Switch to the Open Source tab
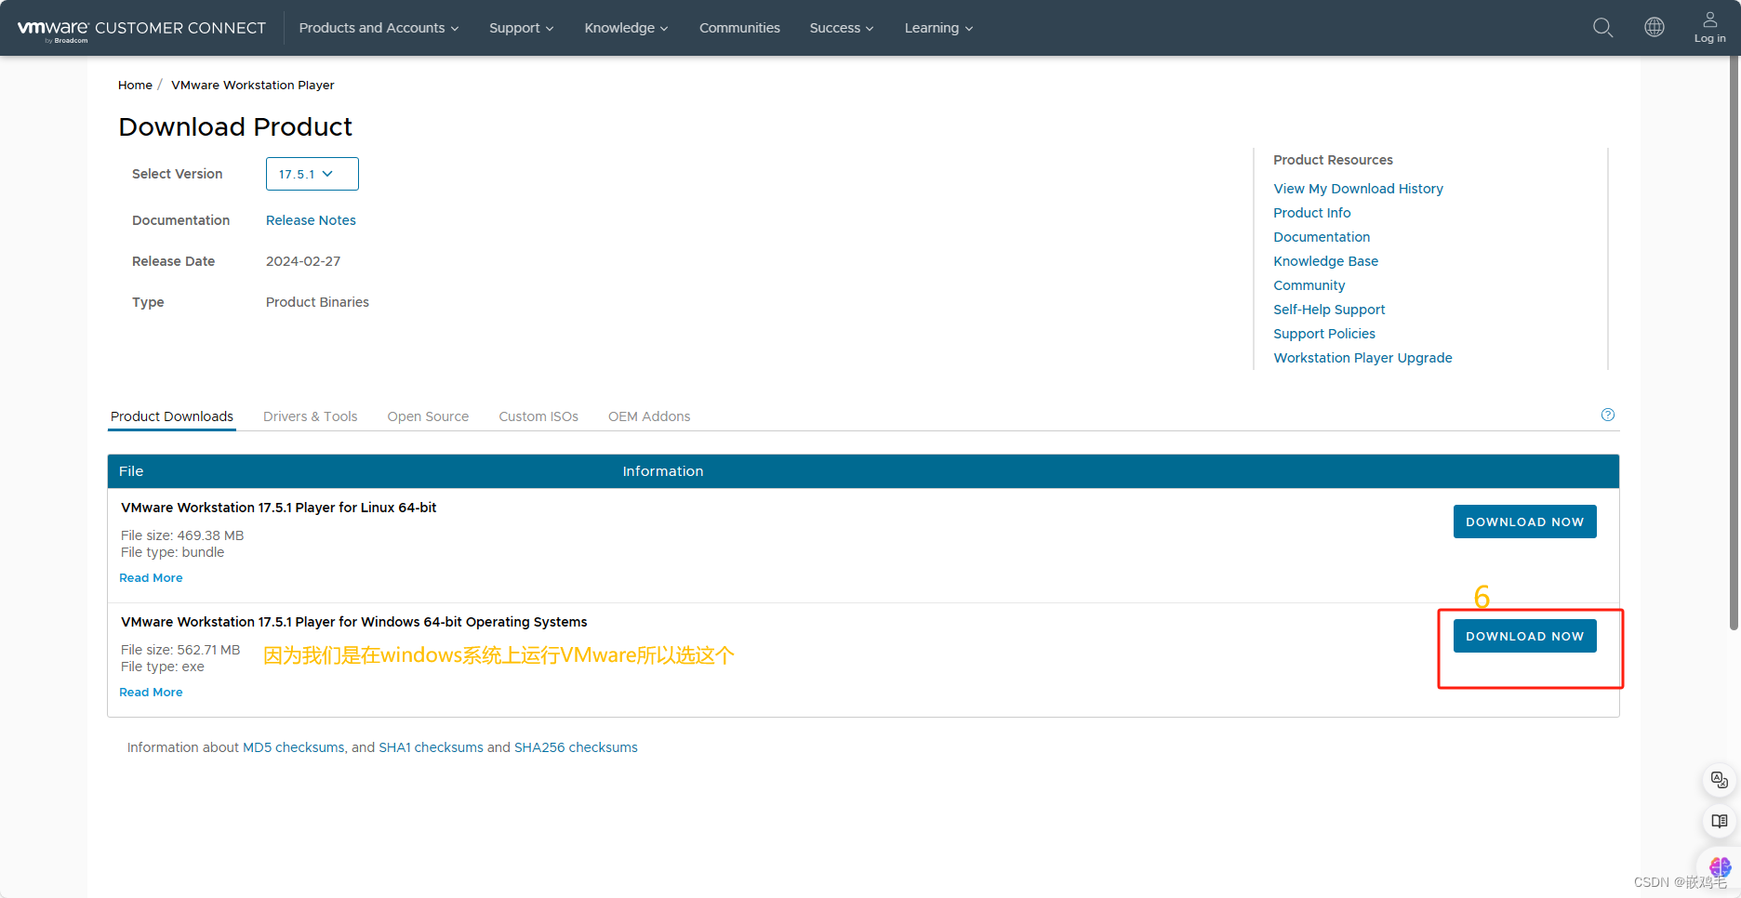 (x=428, y=416)
